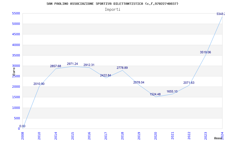The width and height of the screenshot is (225, 141).
Task: Click the 5500 y-axis tick label
Action: 16,14
